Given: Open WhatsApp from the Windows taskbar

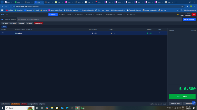Looking at the screenshot, I should pos(82,108).
